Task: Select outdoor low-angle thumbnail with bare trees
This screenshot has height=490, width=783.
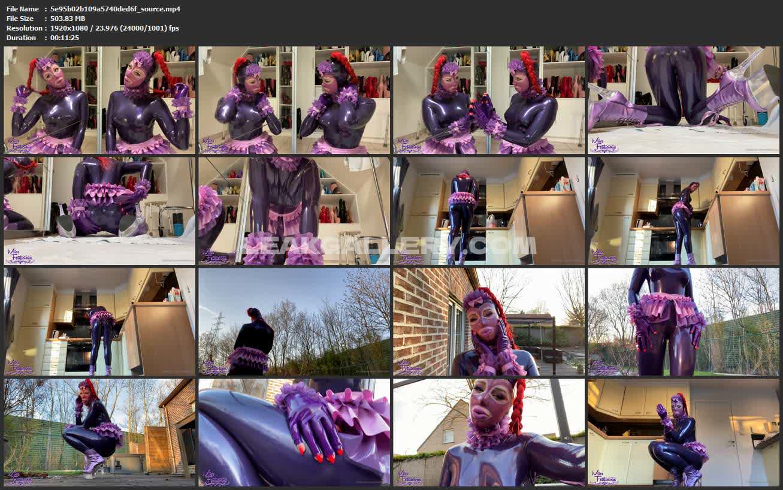Action: coord(684,322)
